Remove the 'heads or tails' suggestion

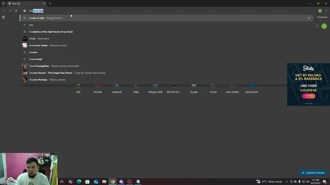(309, 18)
